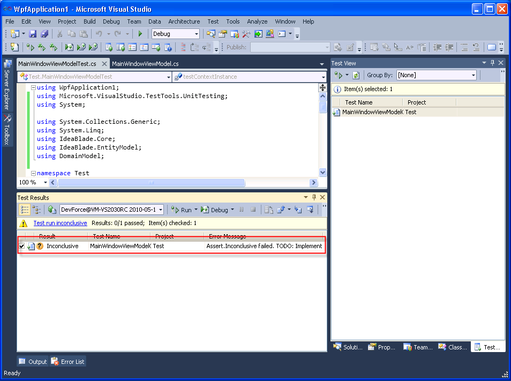Pin the Test Results panel
The image size is (511, 381).
tap(314, 197)
